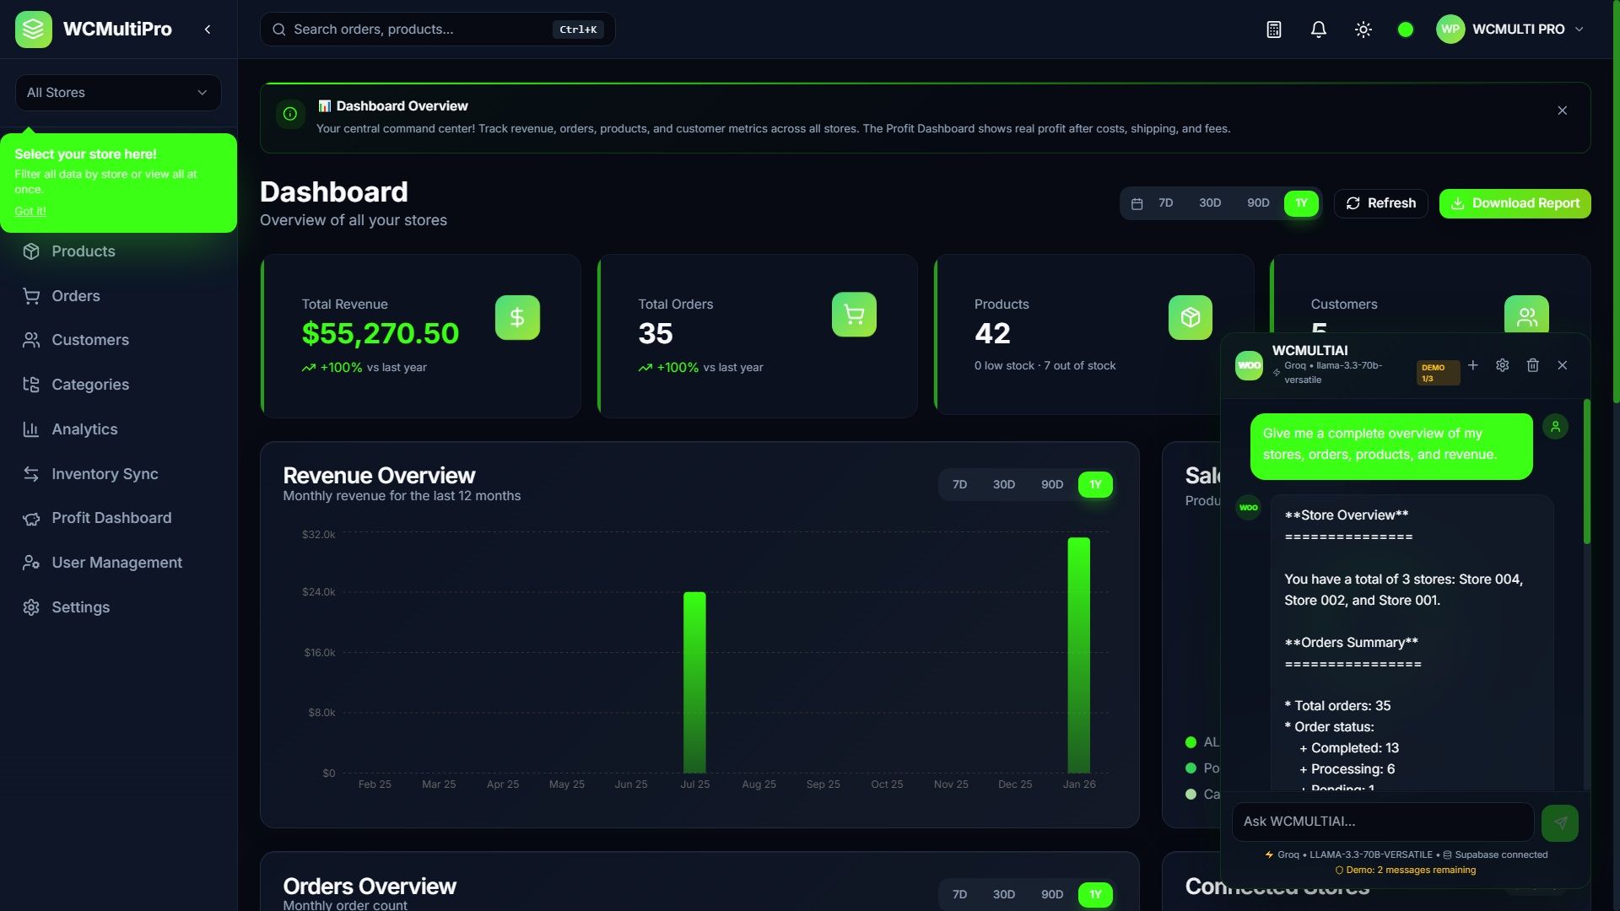Expand the All Stores dropdown

[118, 93]
